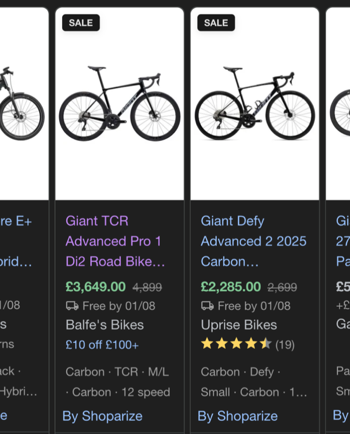Viewport: 350px width, 434px height.
Task: Click the second star in the Defy rating
Action: (220, 344)
